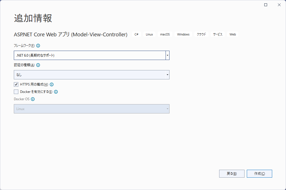Maximize the dialog window
The image size is (286, 190).
(266, 5)
